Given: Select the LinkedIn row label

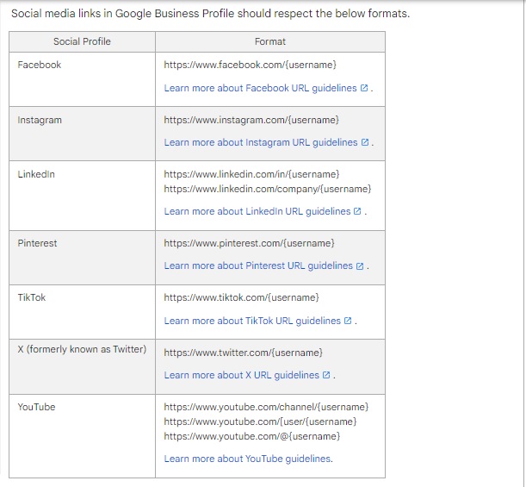Looking at the screenshot, I should click(36, 174).
